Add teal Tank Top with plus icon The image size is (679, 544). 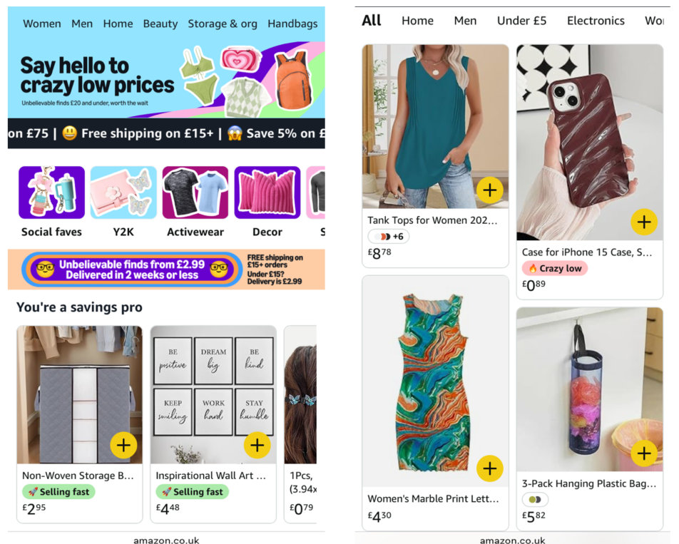(490, 190)
